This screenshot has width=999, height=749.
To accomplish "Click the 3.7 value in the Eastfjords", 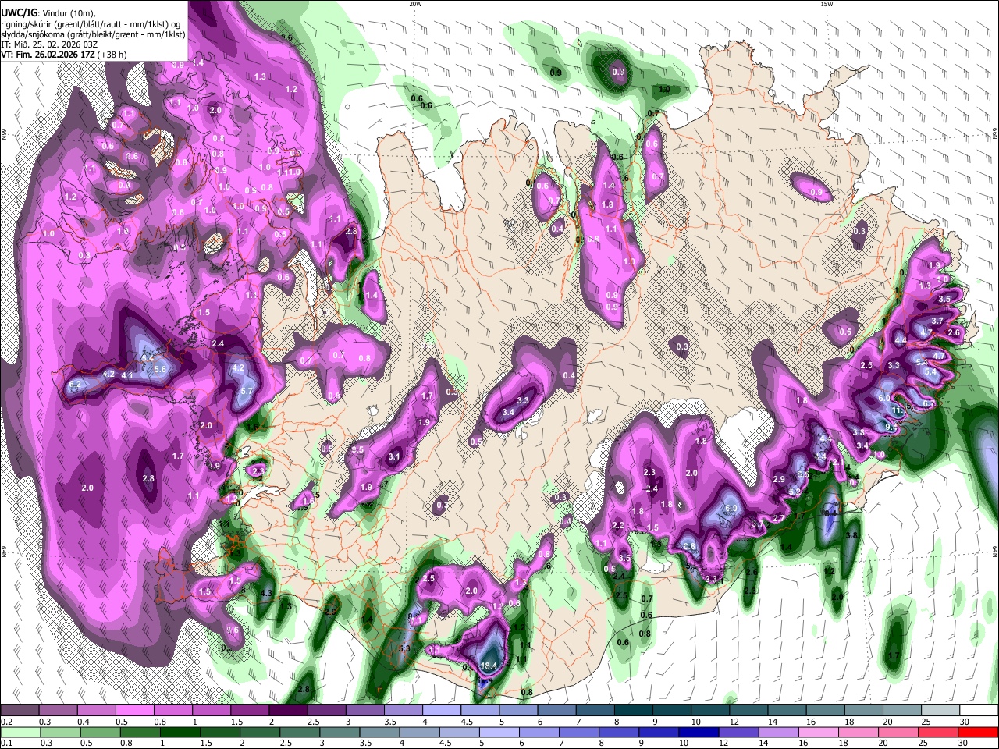I will coord(938,321).
